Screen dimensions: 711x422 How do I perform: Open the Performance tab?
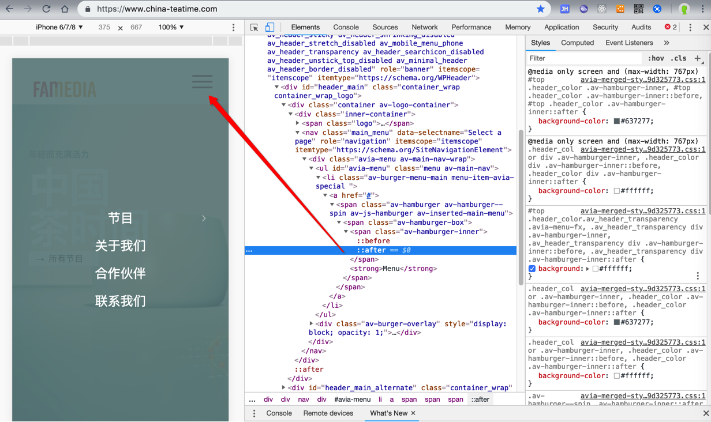pos(471,27)
